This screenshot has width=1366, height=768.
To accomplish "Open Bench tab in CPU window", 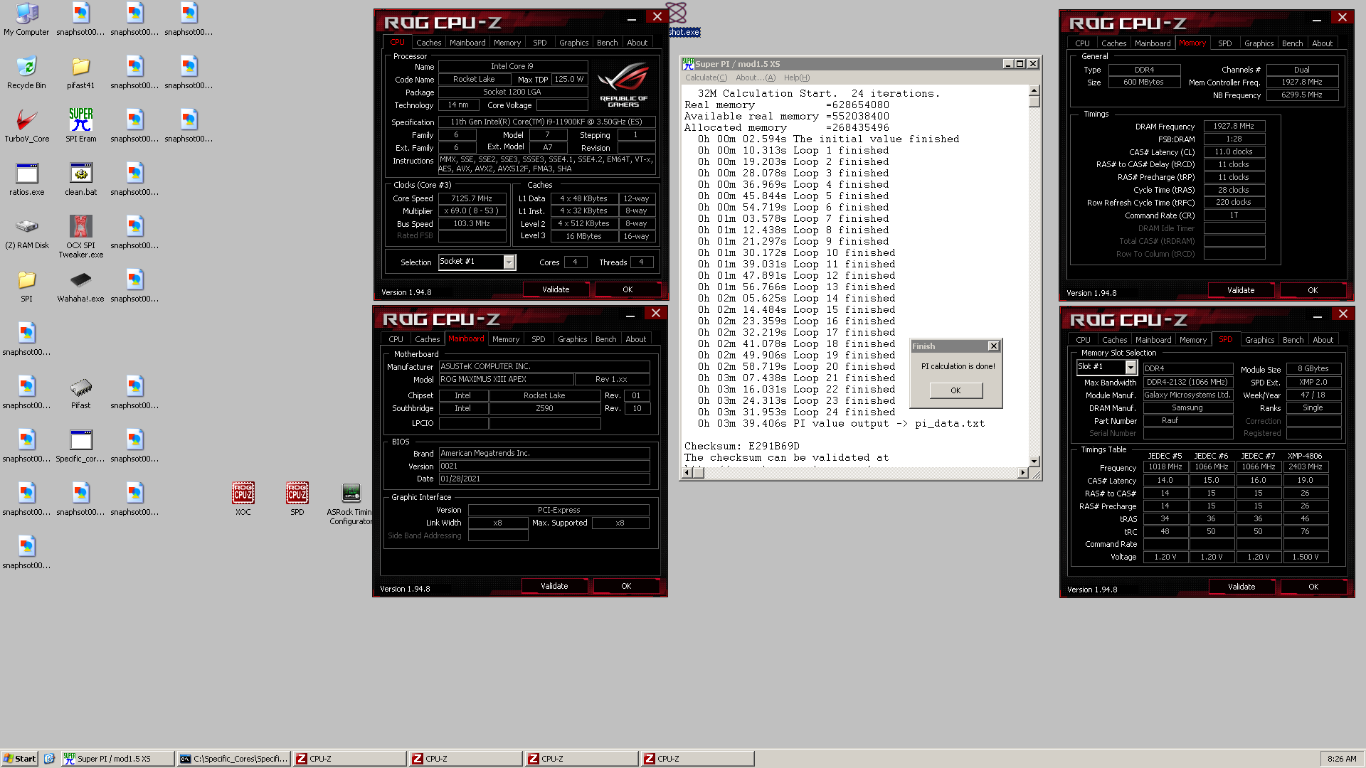I will pos(607,43).
